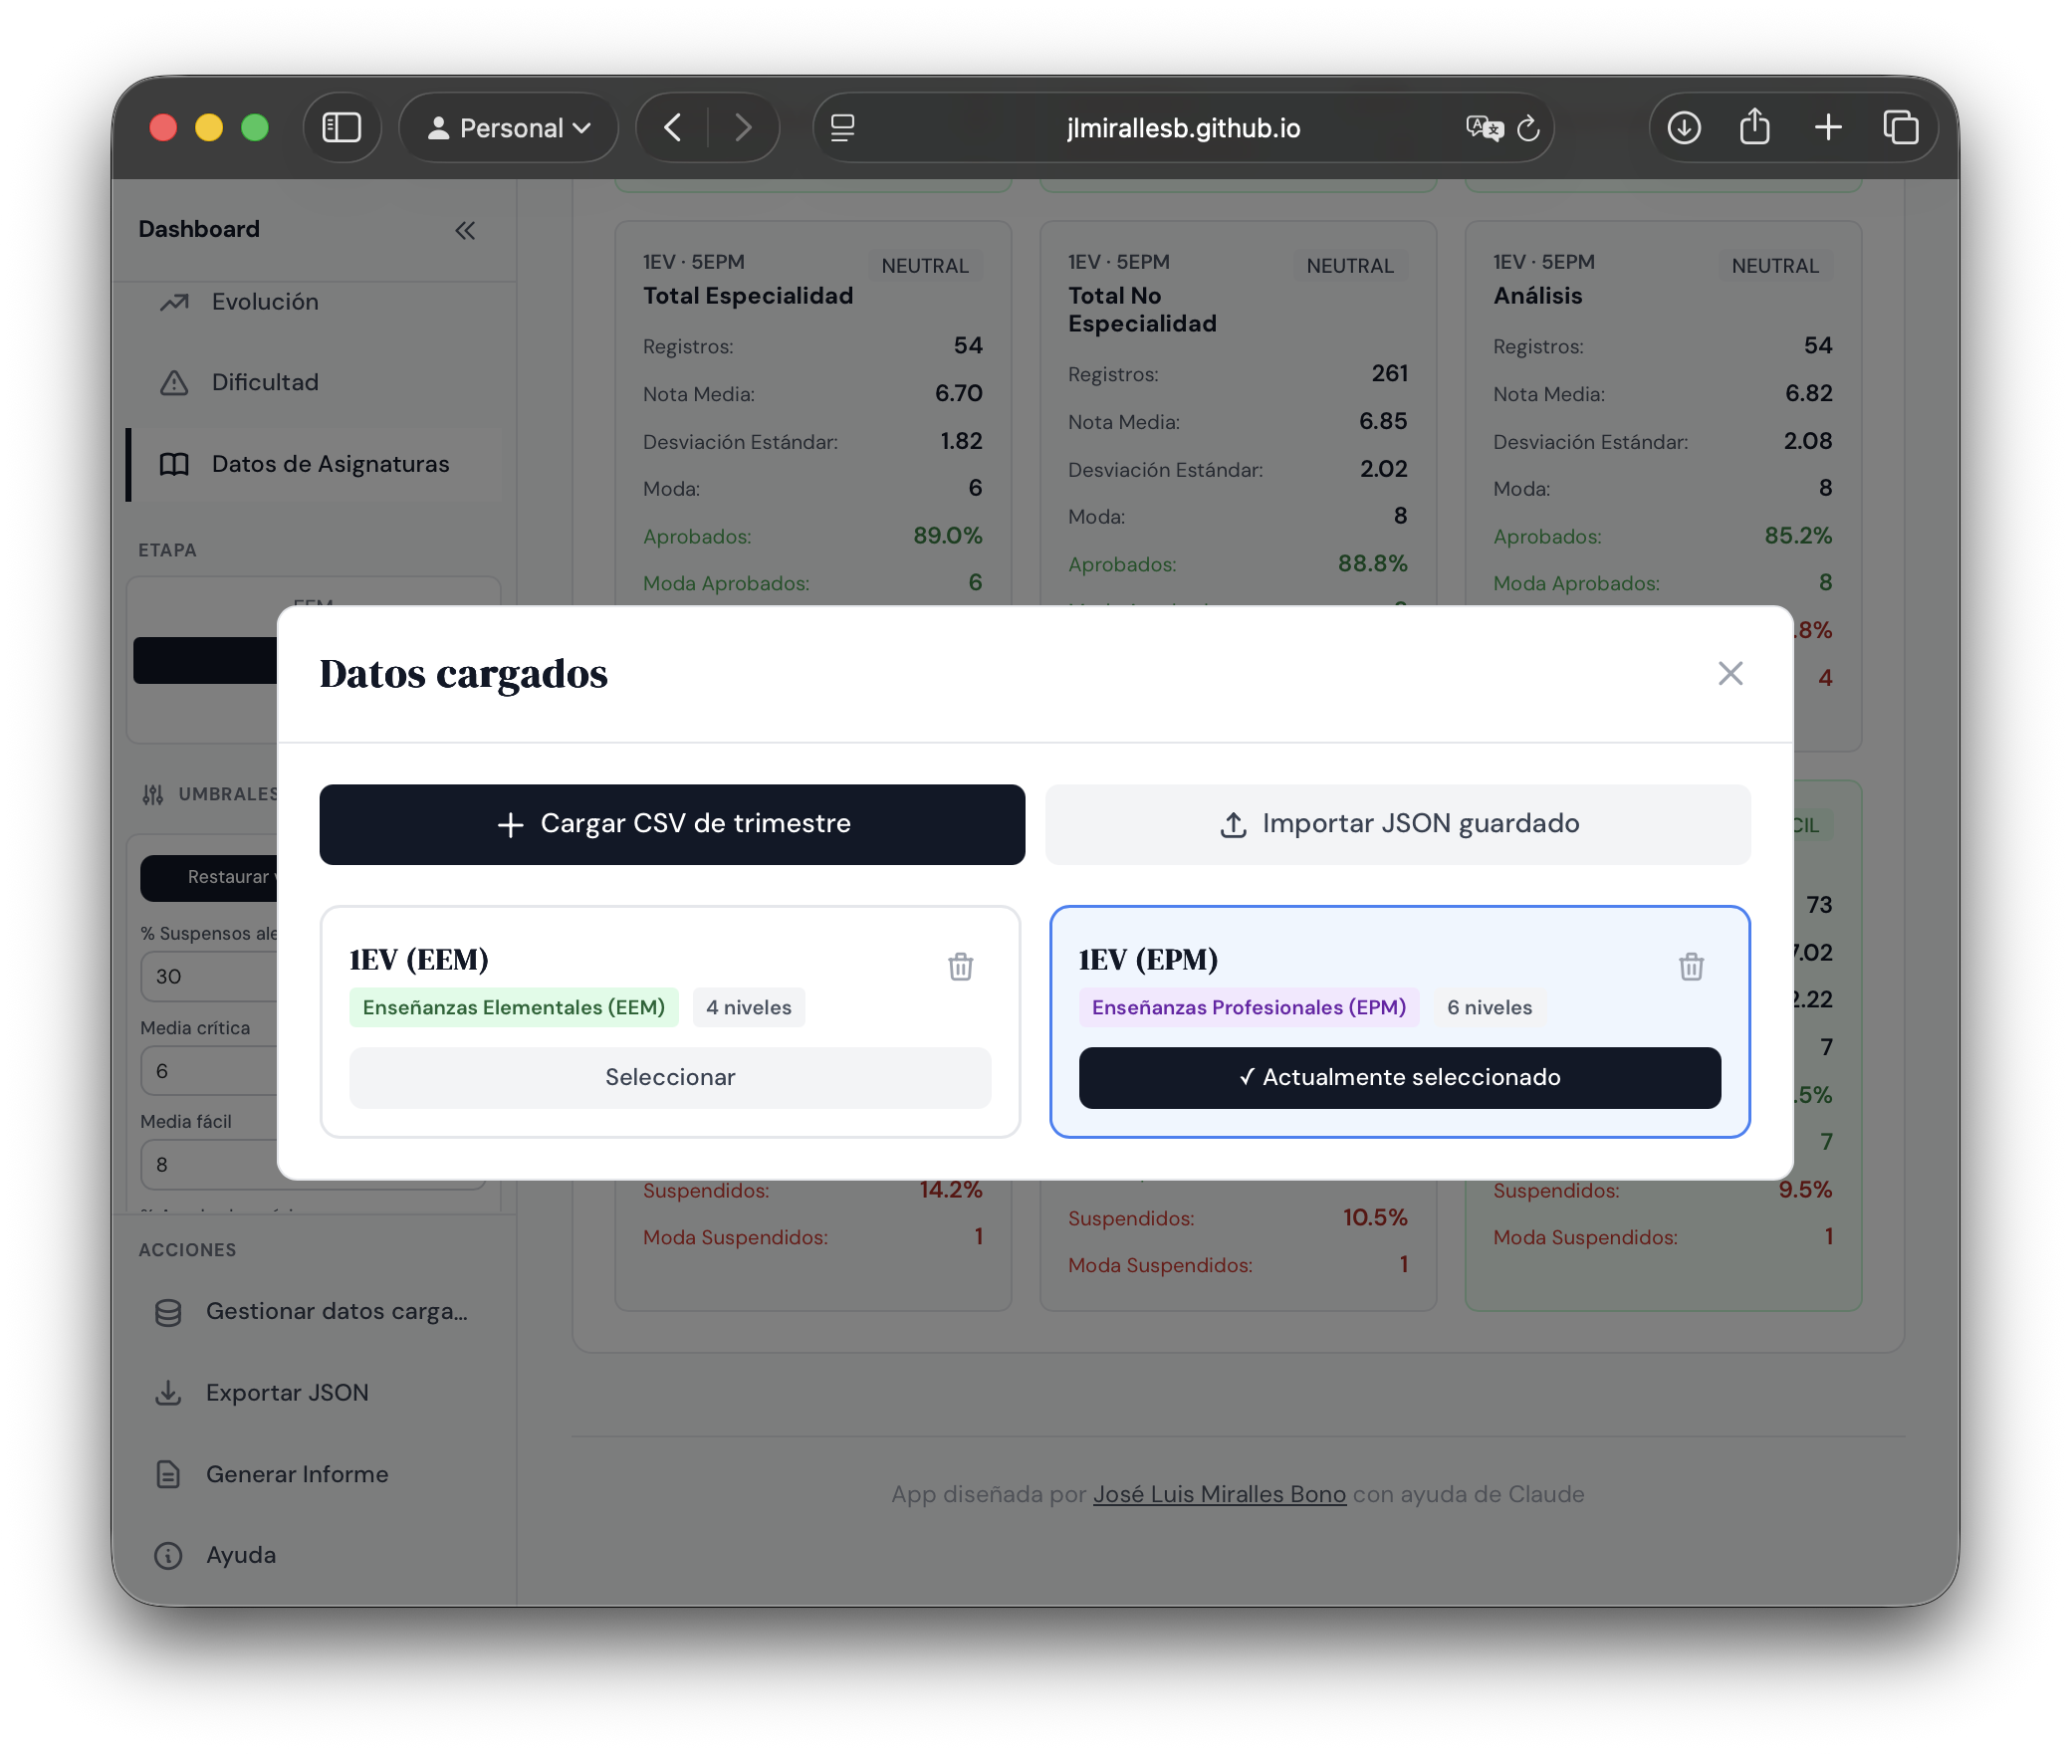Open Generar Informe

tap(297, 1473)
